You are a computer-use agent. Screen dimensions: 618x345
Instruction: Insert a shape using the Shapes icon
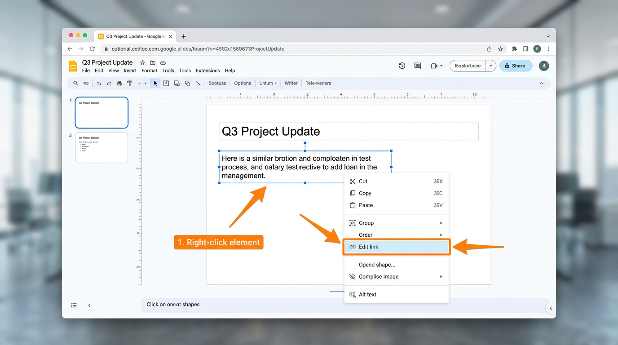[x=187, y=83]
